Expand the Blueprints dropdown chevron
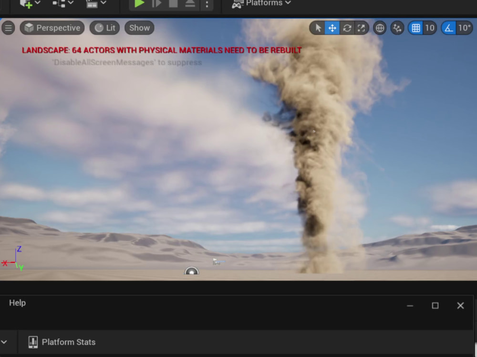This screenshot has height=357, width=477. (x=71, y=3)
